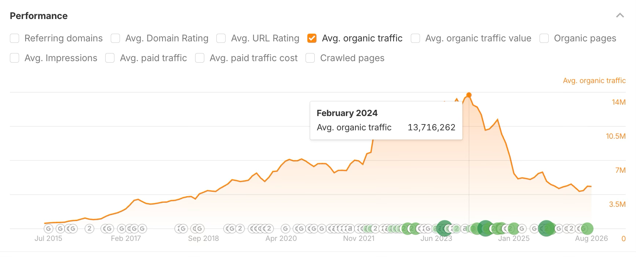Select the Avg. paid traffic checkbox
The image size is (636, 257).
point(110,58)
